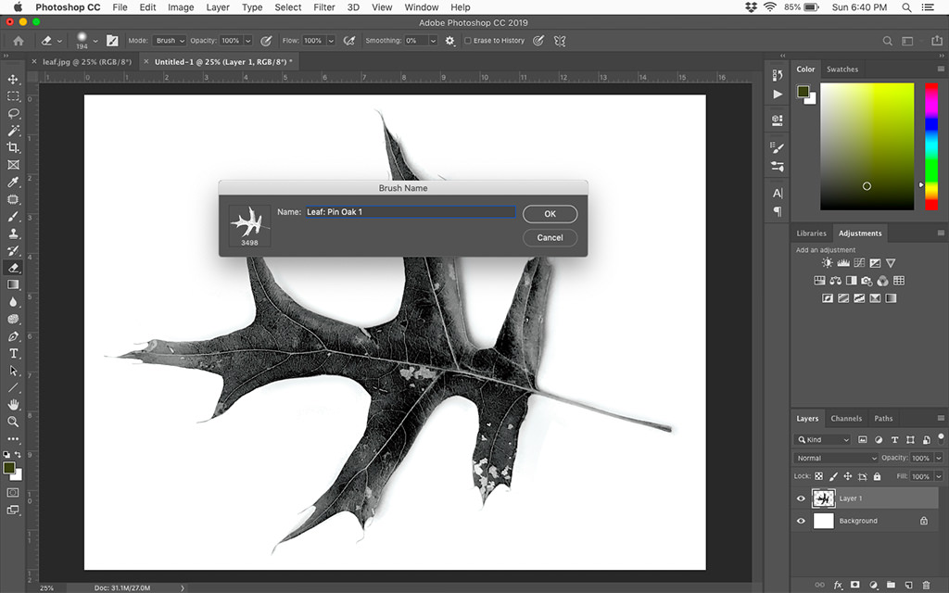The width and height of the screenshot is (949, 593).
Task: Open the Opacity dropdown in options bar
Action: point(248,41)
